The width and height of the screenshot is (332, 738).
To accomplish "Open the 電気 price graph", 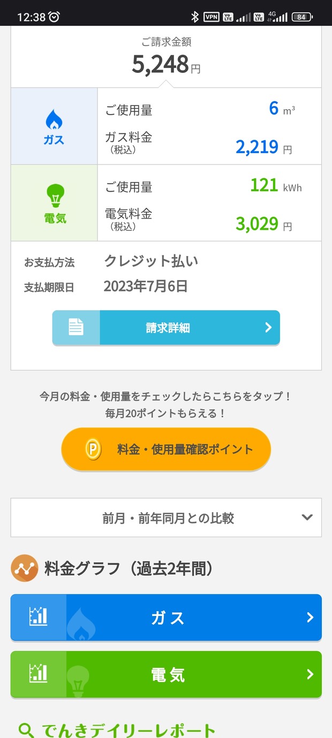I will 166,674.
